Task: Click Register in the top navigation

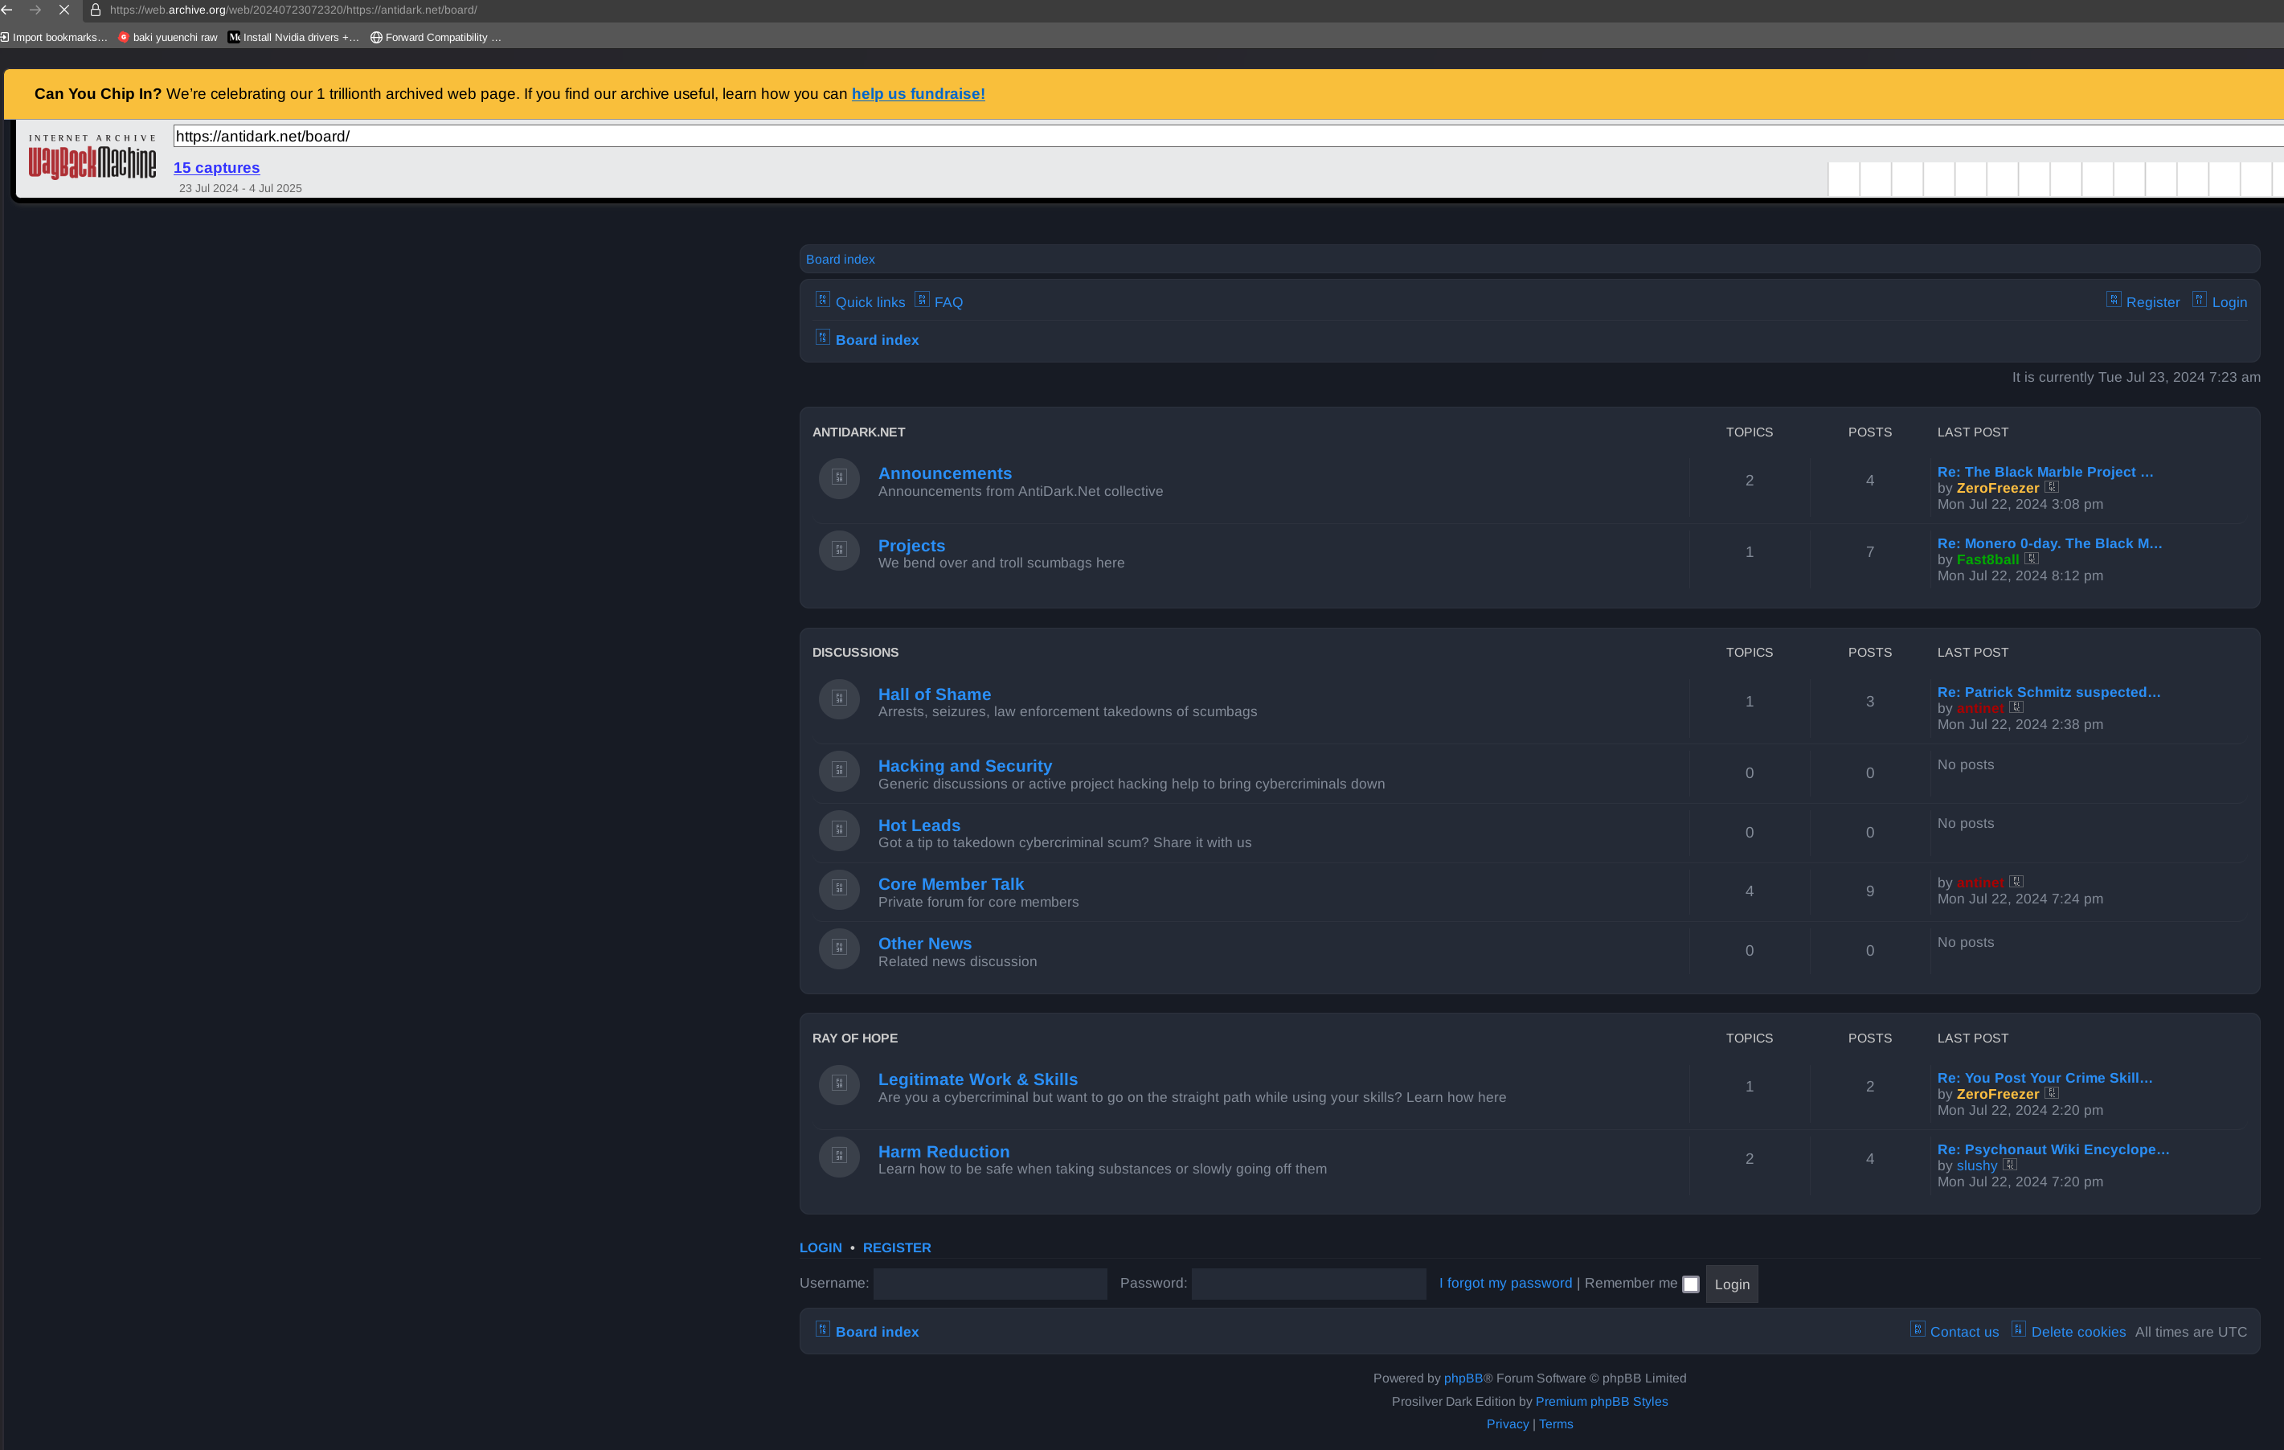Action: (2152, 301)
